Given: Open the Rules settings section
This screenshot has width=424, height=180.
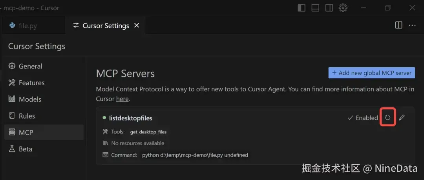Looking at the screenshot, I should [27, 116].
